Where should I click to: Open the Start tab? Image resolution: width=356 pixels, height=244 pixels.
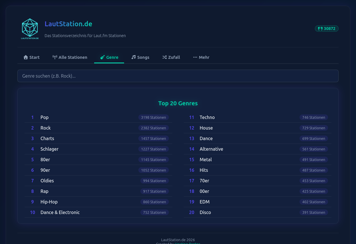tap(31, 57)
